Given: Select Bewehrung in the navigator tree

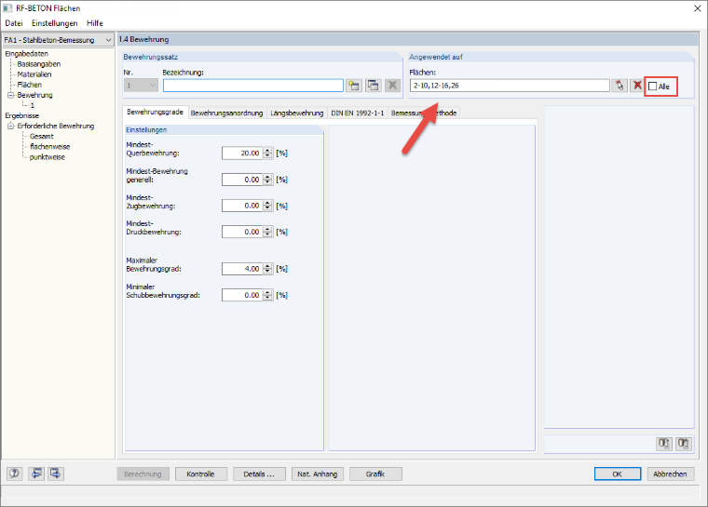Looking at the screenshot, I should coord(34,95).
